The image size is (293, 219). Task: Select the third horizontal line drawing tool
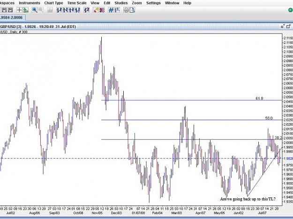click(x=71, y=10)
